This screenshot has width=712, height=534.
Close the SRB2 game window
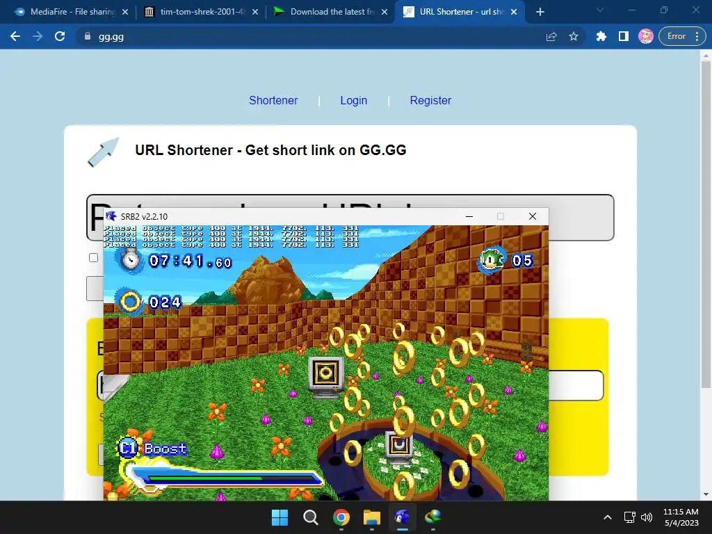(533, 217)
